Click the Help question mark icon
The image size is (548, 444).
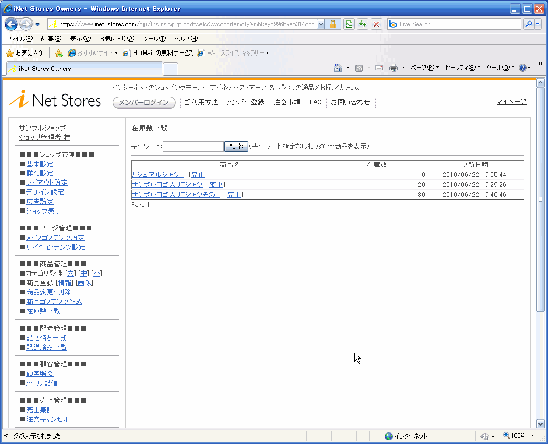[x=522, y=68]
